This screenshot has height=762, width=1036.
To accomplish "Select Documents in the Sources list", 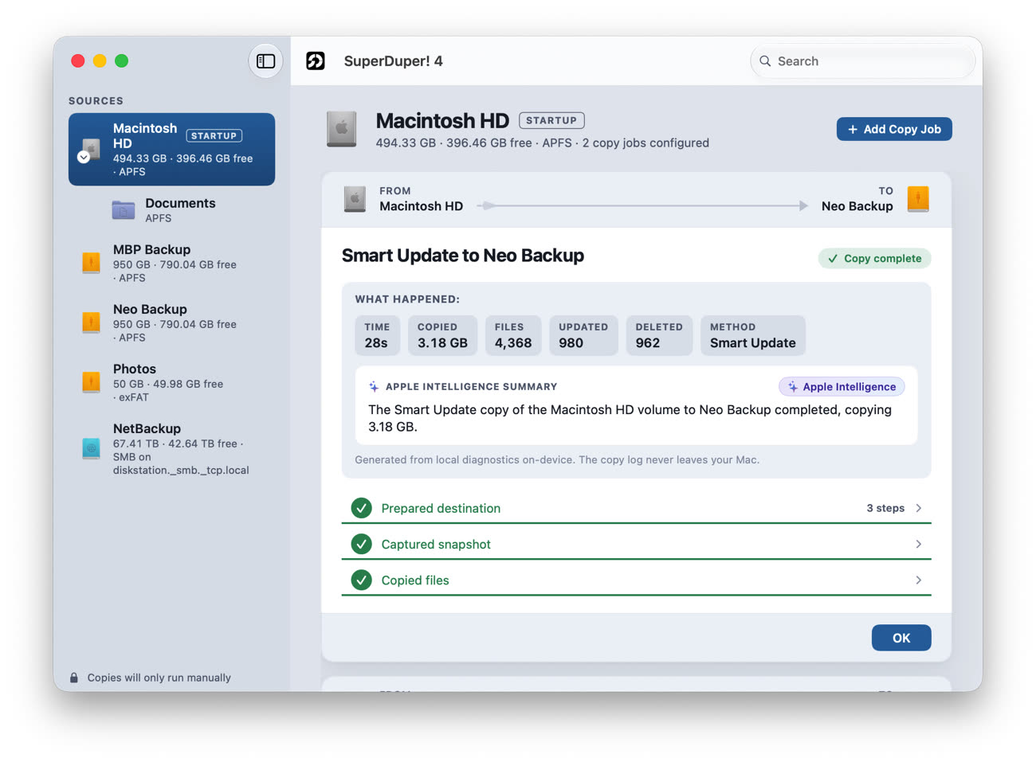I will tap(171, 210).
